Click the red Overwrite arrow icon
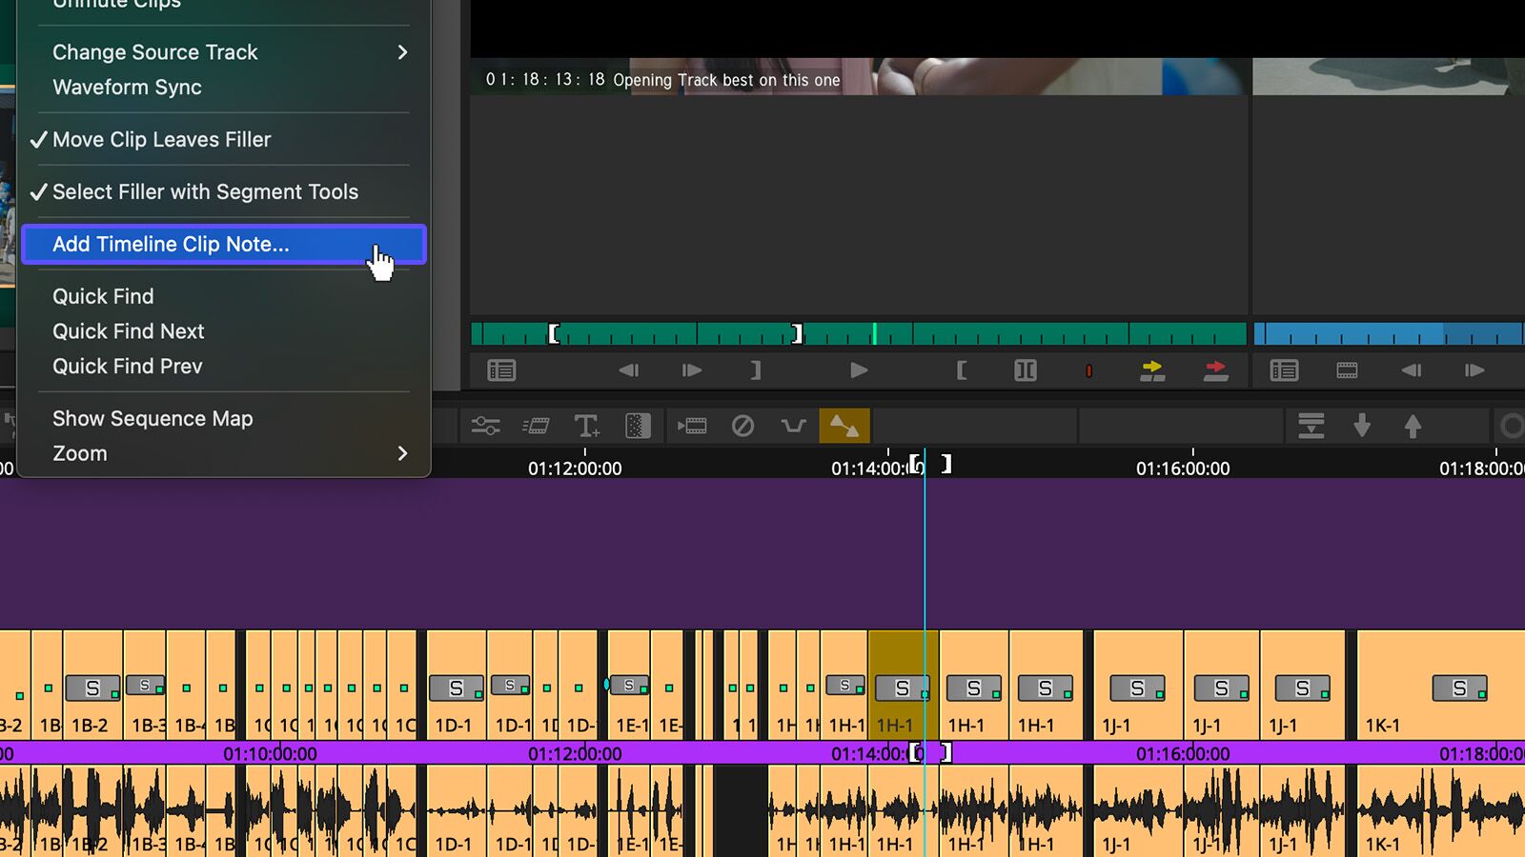The image size is (1525, 857). (1216, 370)
